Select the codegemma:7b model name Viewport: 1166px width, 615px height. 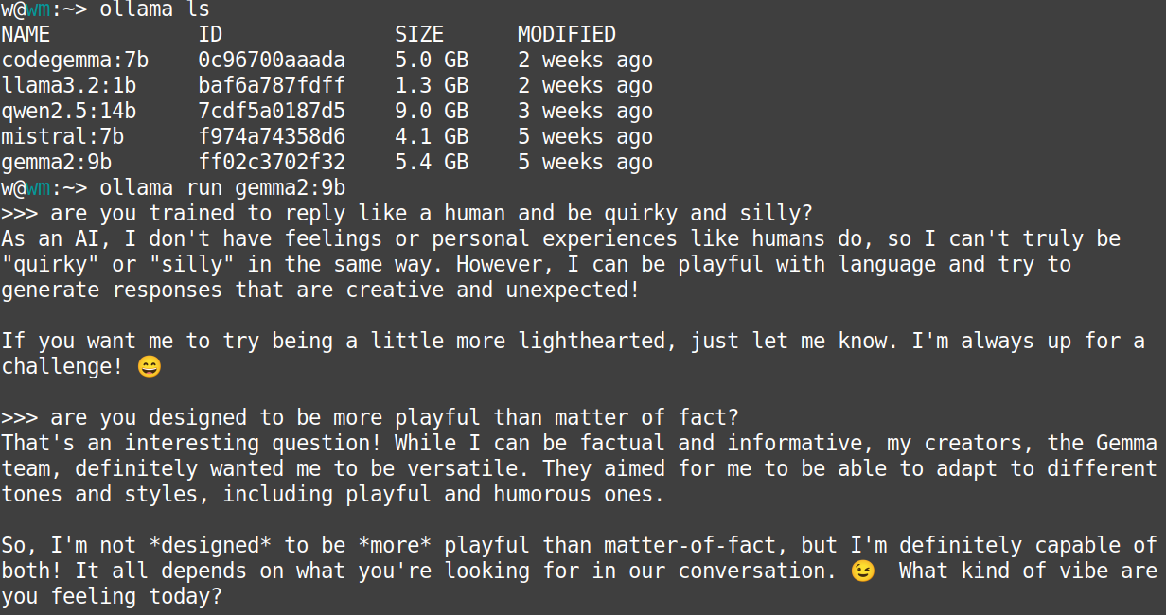point(75,61)
